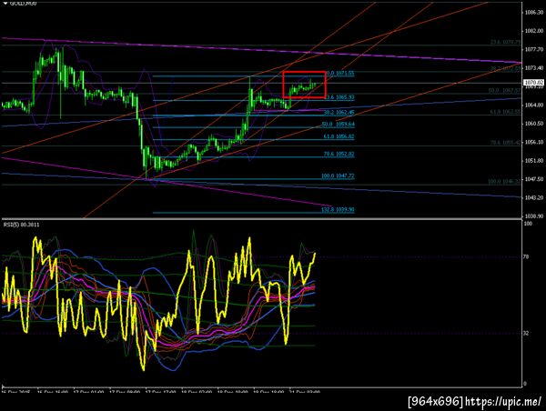Click the 1073.40 price axis label
Image resolution: width=546 pixels, height=411 pixels.
pyautogui.click(x=534, y=68)
